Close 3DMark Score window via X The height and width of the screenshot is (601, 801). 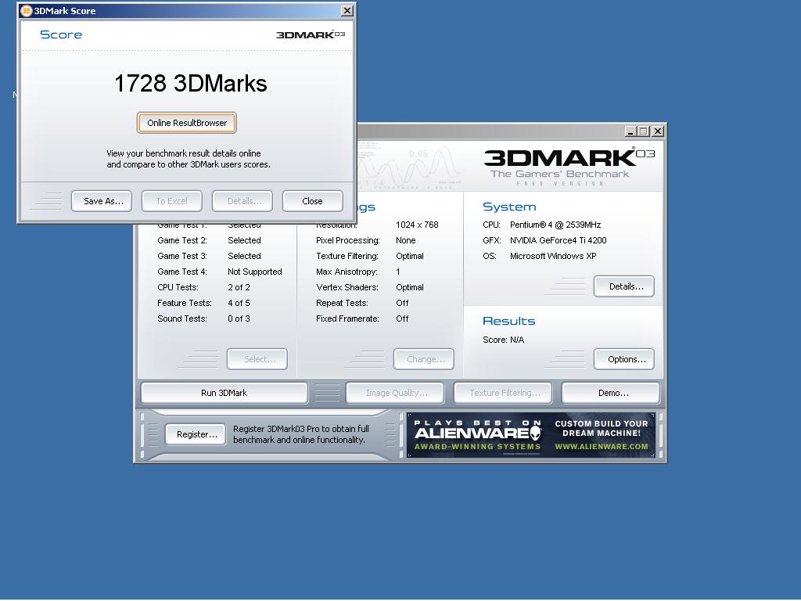[347, 10]
